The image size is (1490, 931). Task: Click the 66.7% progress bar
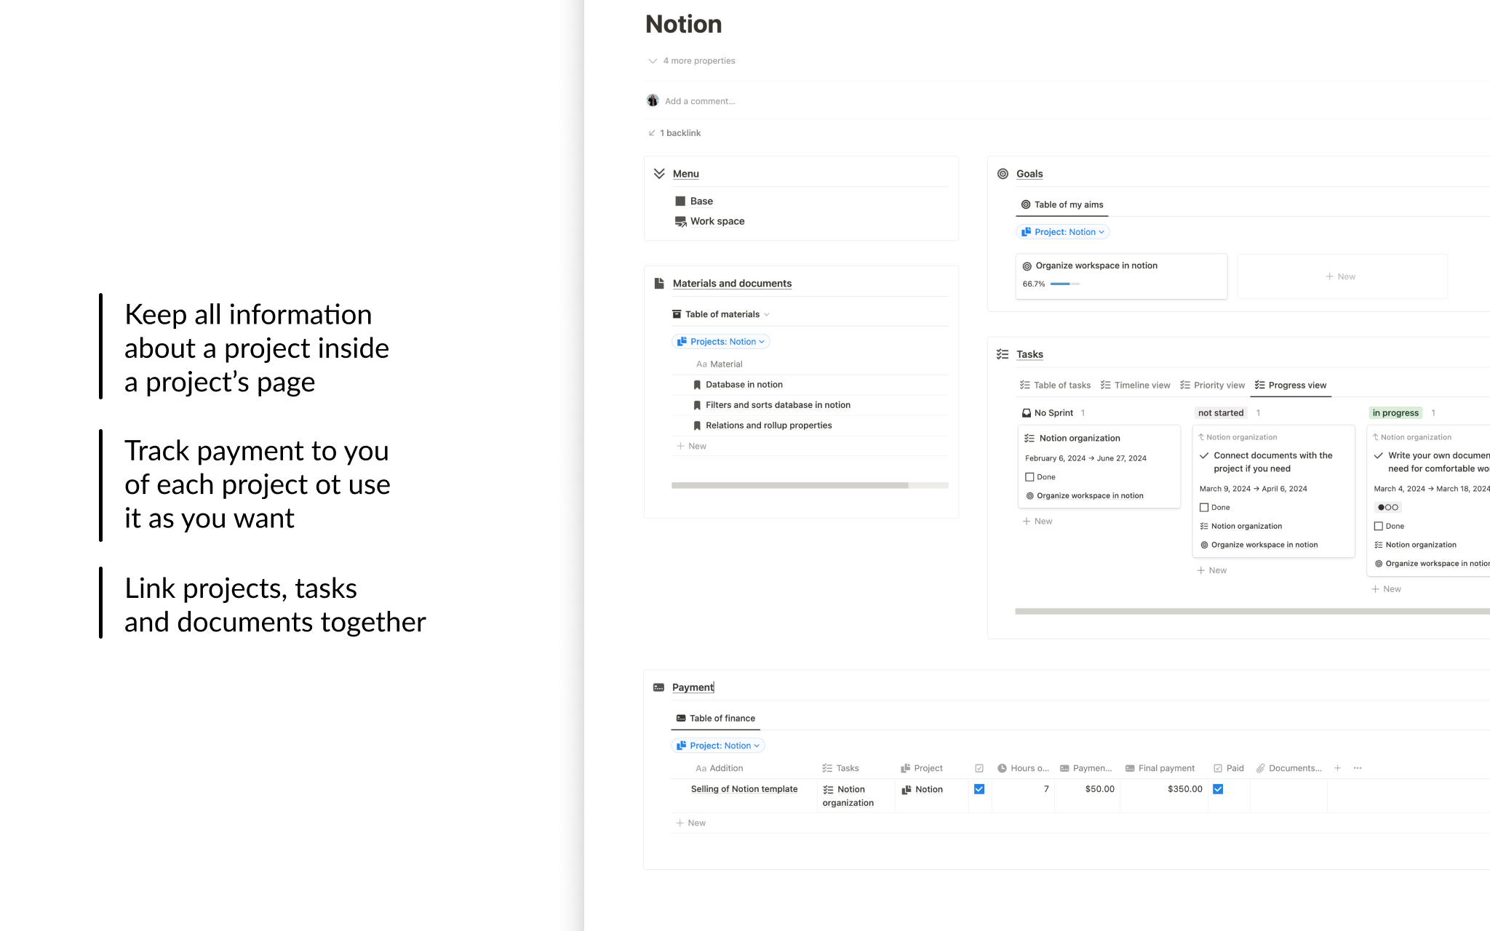[1064, 284]
